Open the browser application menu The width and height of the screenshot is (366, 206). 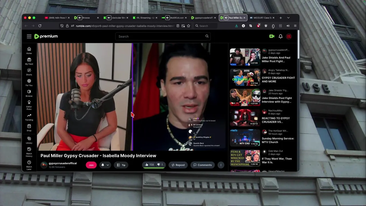pos(295,26)
